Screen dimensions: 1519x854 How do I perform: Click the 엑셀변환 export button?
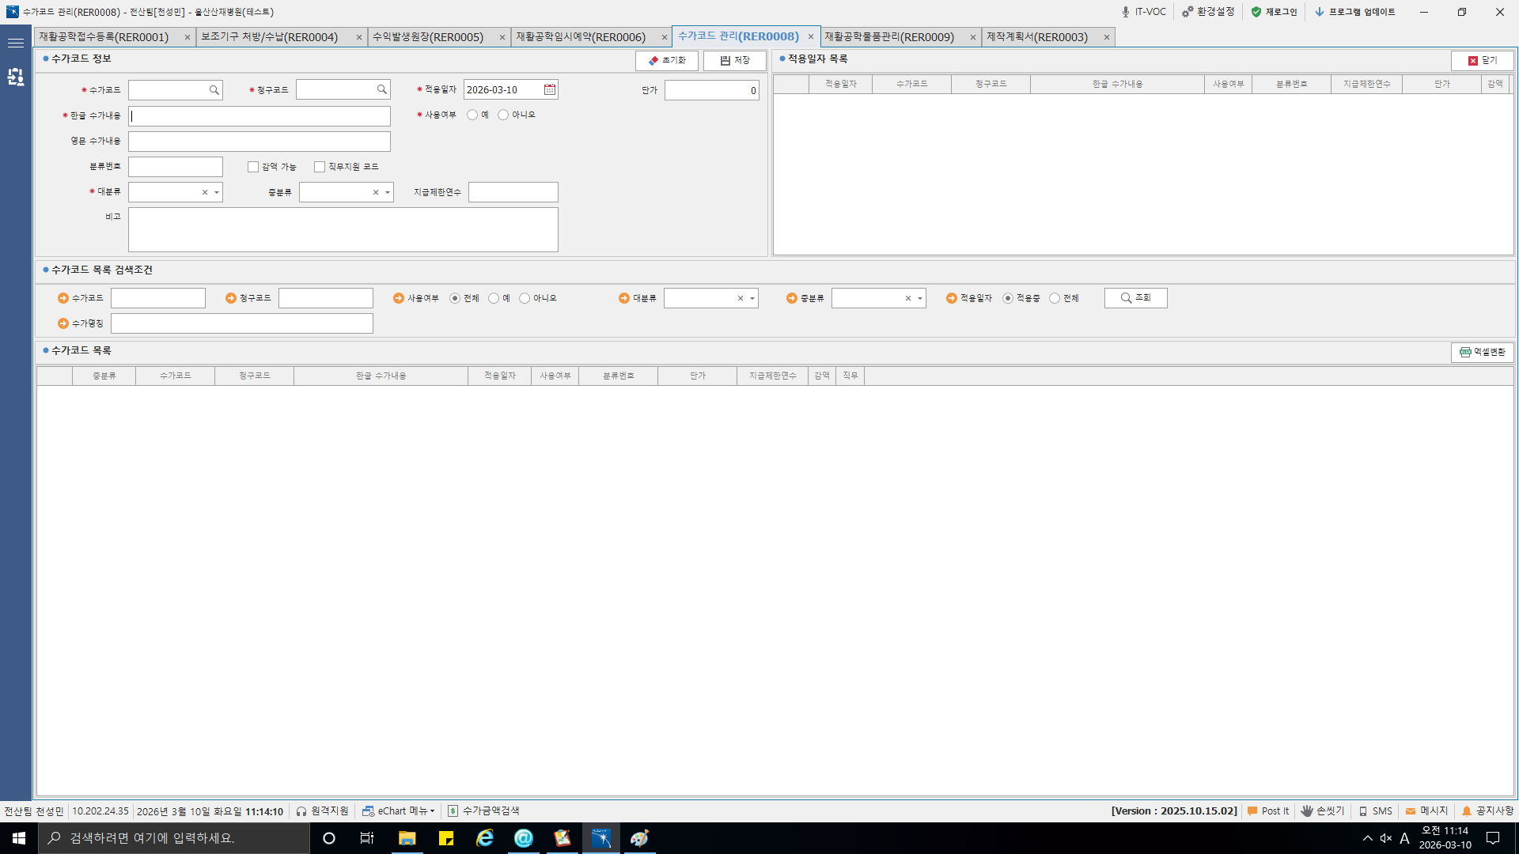point(1483,353)
